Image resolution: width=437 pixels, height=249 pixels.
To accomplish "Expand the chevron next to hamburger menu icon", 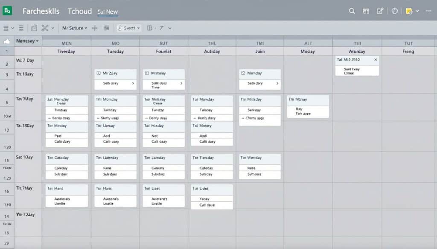I will [x=12, y=28].
